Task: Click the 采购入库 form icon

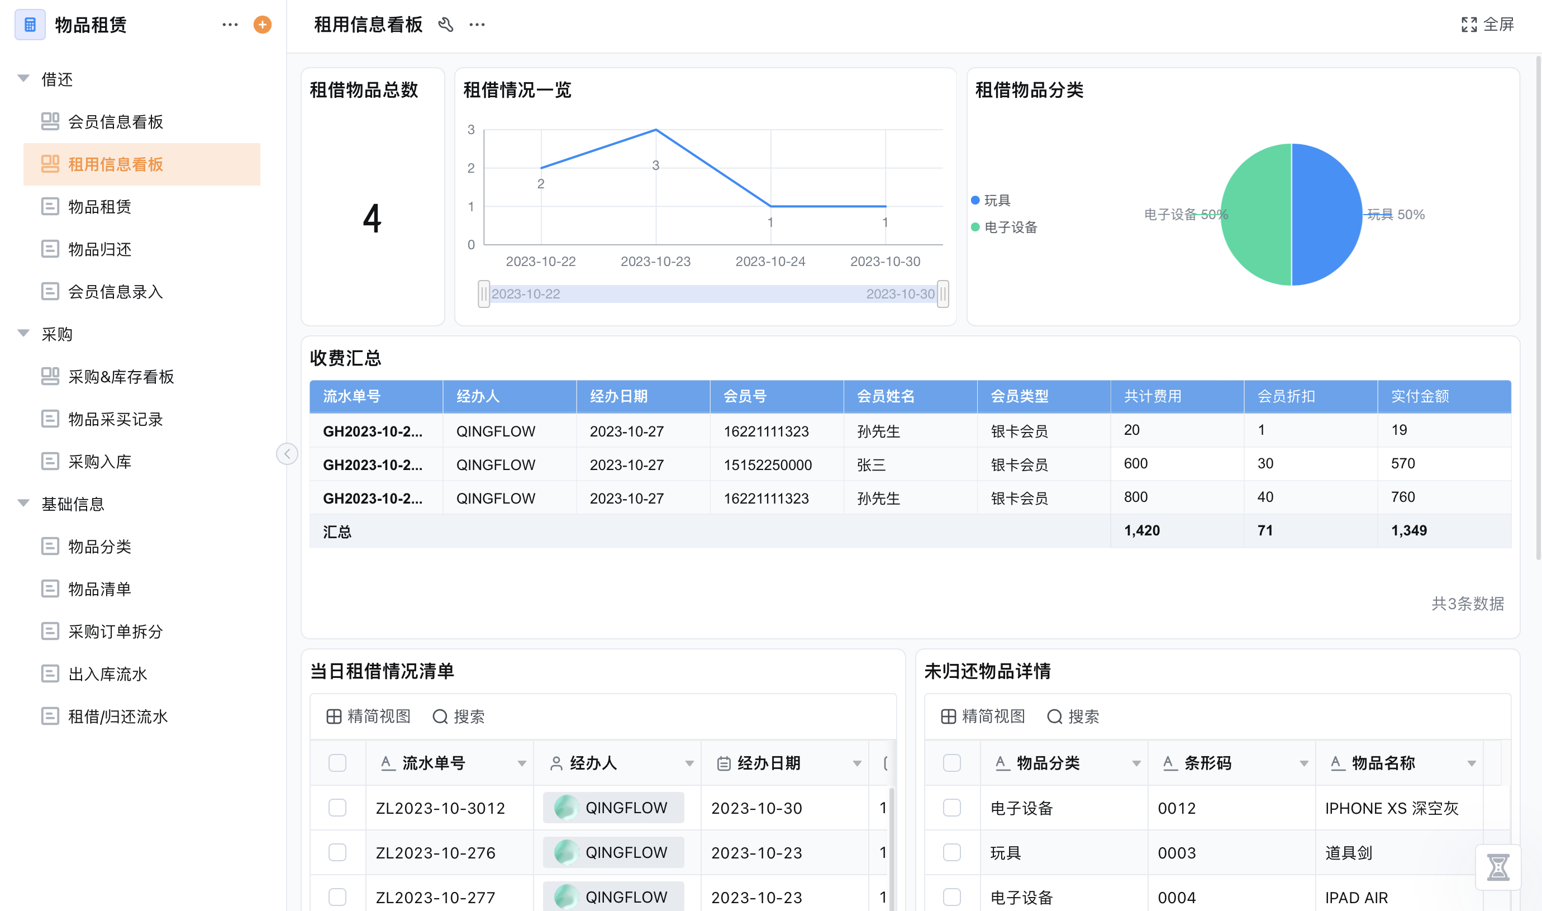Action: pyautogui.click(x=50, y=461)
